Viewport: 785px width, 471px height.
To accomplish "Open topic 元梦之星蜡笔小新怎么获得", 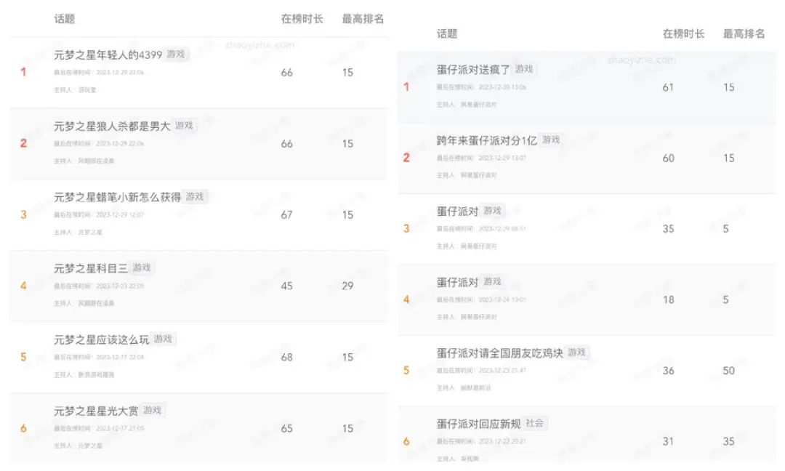I will (x=117, y=197).
